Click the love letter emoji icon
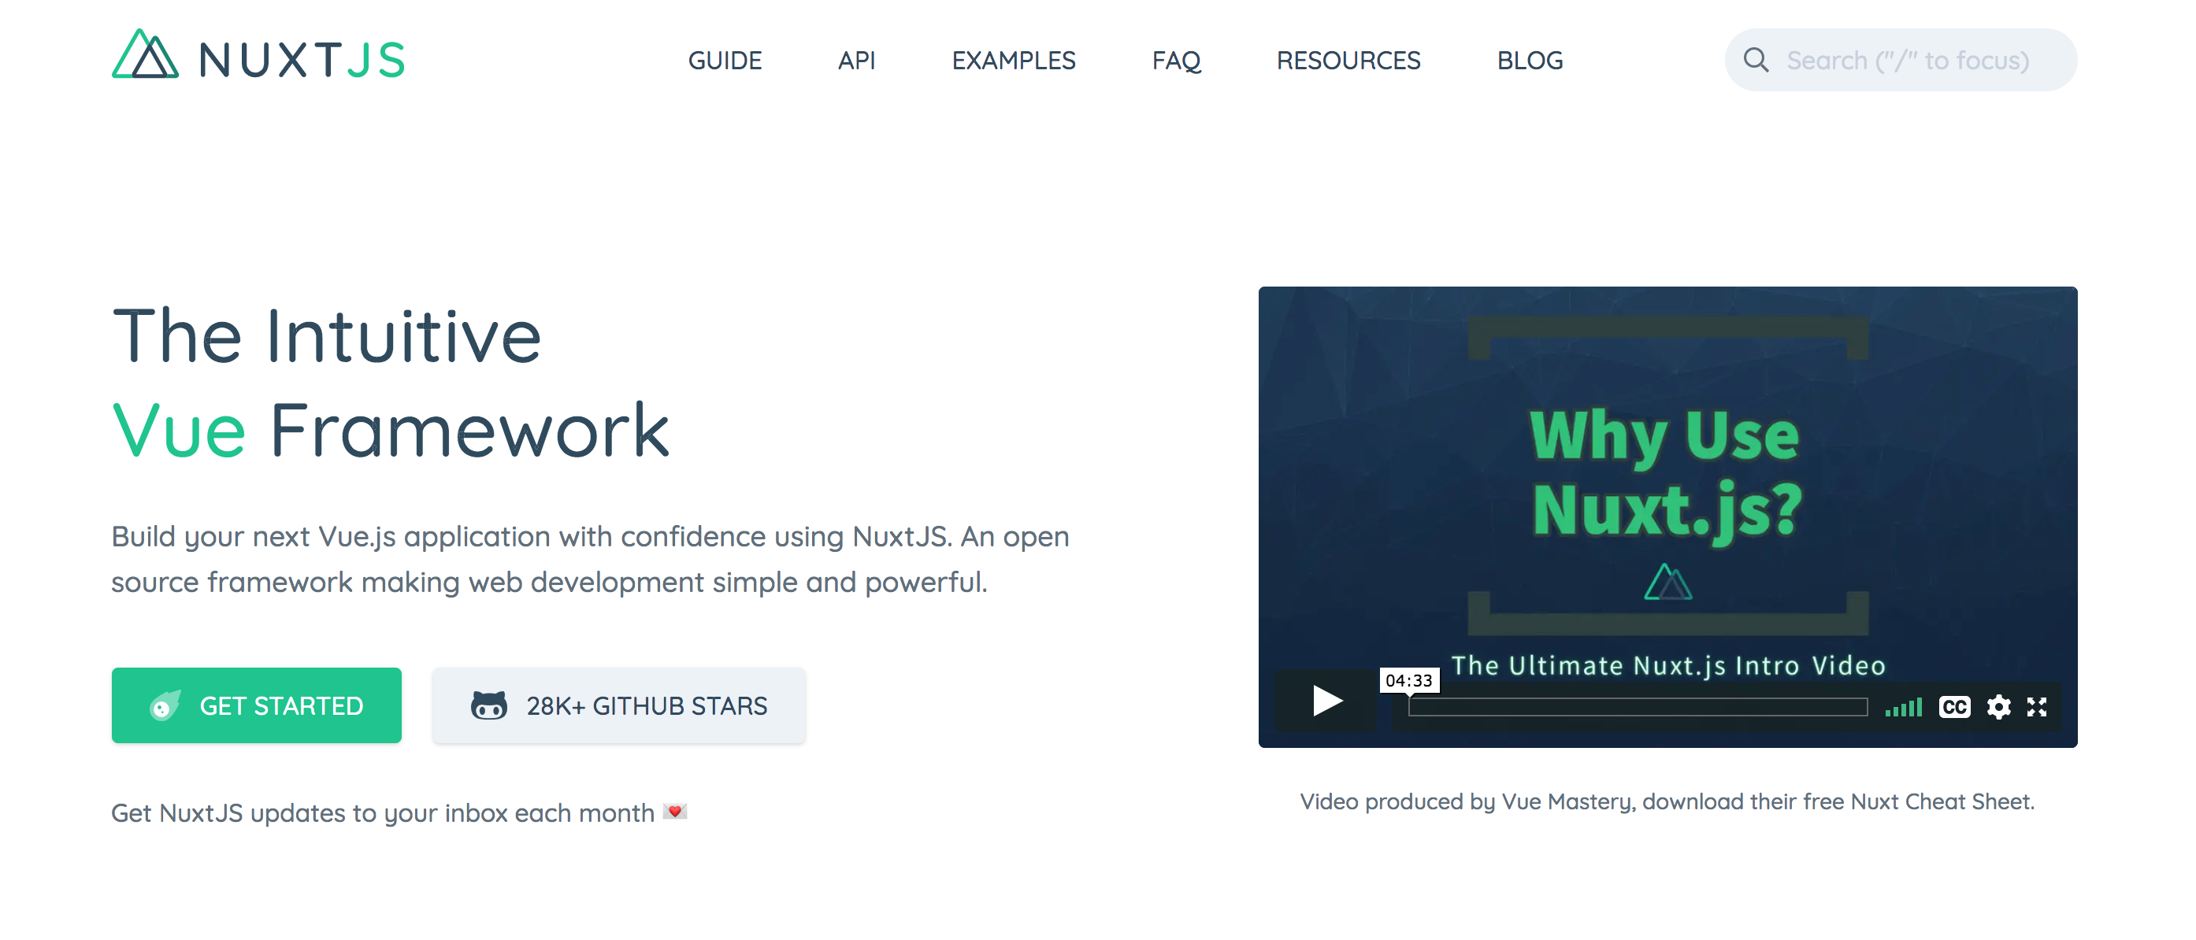Screen dimensions: 2196x940 tap(675, 812)
